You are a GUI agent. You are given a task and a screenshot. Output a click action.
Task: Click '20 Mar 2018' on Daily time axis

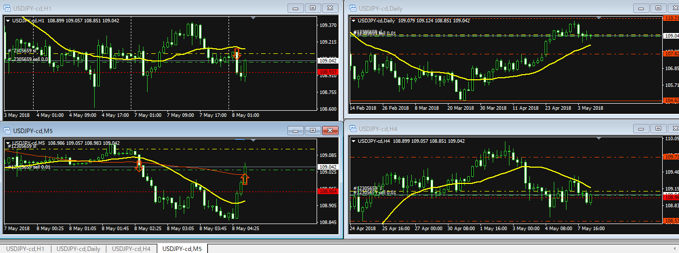(461, 108)
